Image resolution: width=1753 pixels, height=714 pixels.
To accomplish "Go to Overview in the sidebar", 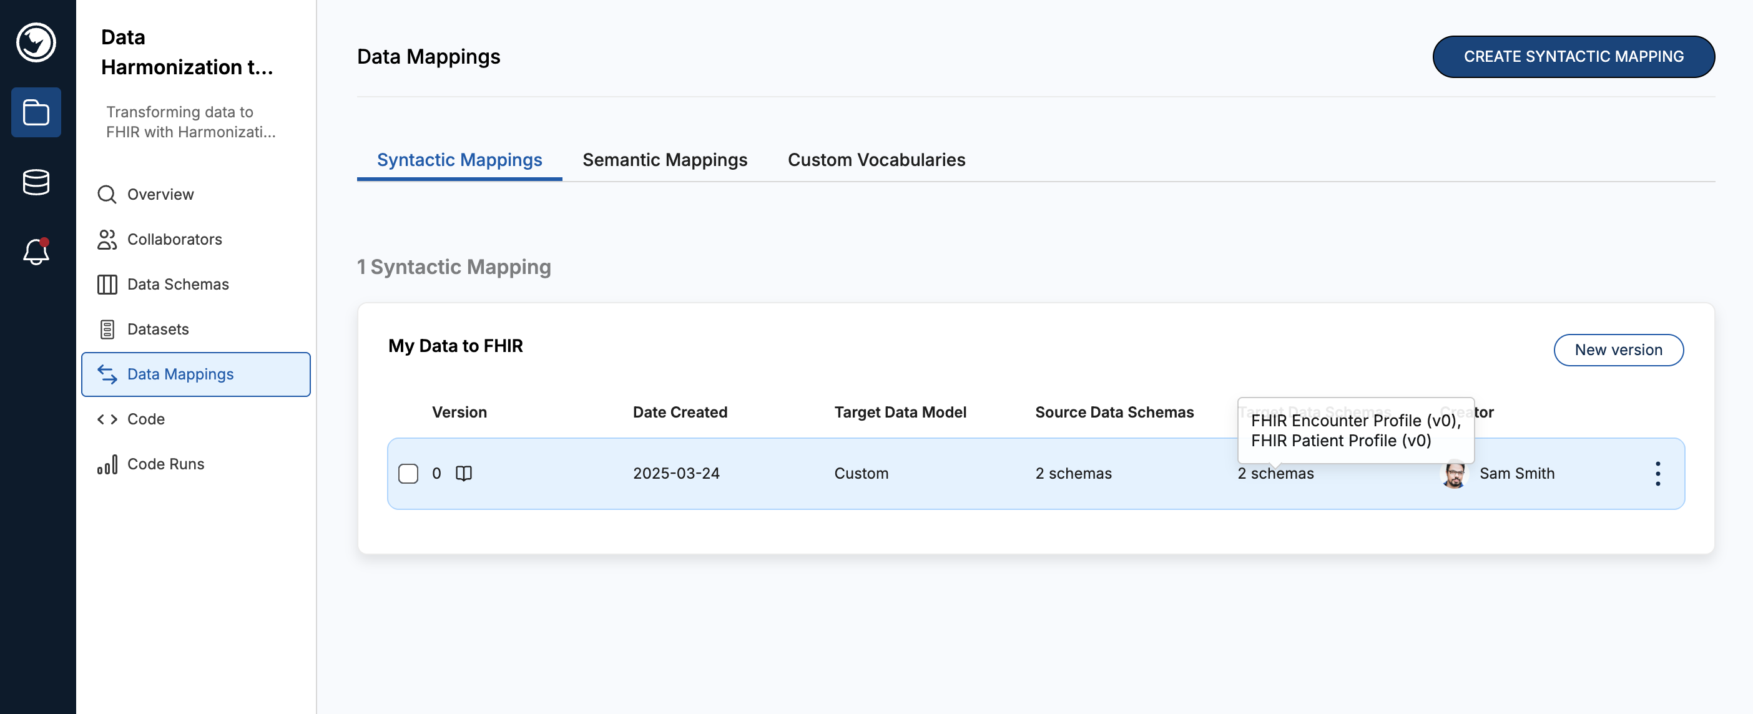I will tap(196, 195).
